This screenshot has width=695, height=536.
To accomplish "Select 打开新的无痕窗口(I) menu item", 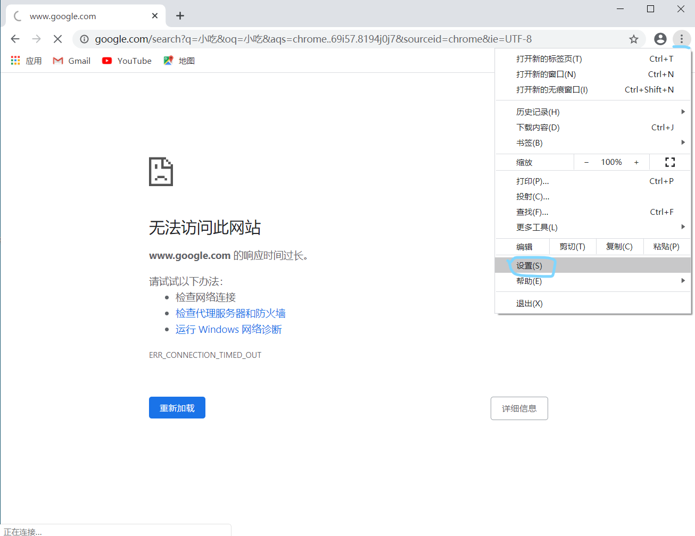I will click(x=593, y=89).
